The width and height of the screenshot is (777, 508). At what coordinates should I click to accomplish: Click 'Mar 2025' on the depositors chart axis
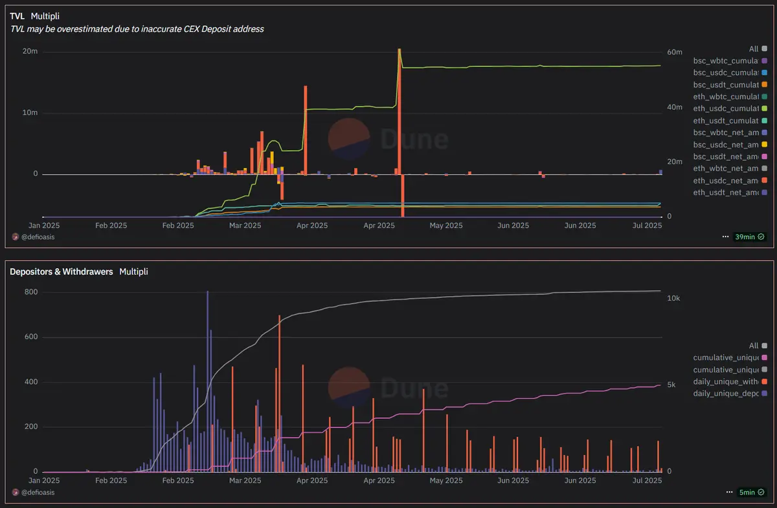245,481
